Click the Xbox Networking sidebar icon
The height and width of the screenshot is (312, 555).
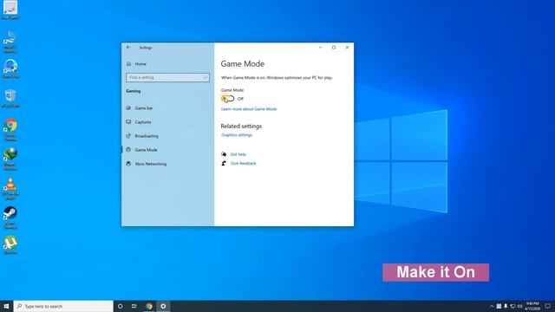(128, 164)
